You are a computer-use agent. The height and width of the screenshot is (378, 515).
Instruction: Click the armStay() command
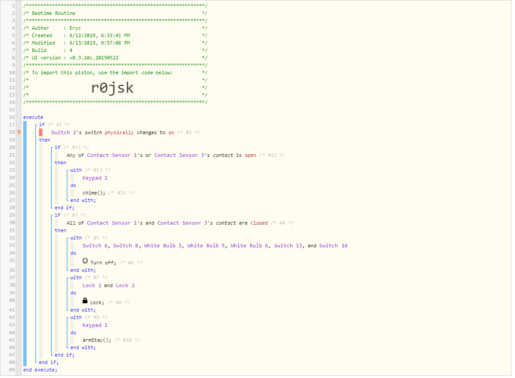(x=97, y=340)
